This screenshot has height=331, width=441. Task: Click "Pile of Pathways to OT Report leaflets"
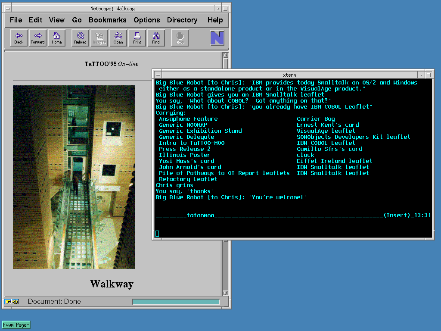point(224,173)
